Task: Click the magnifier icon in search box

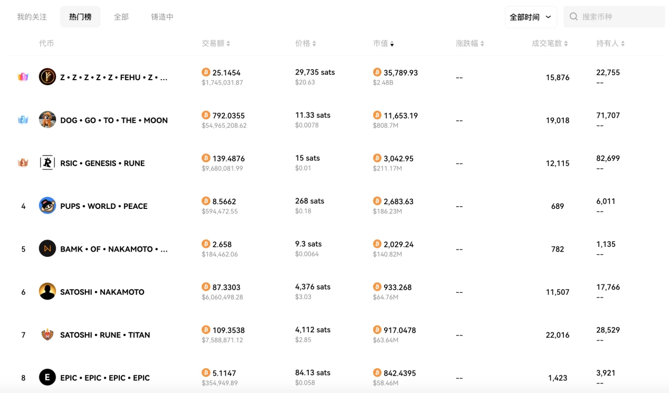Action: click(574, 17)
